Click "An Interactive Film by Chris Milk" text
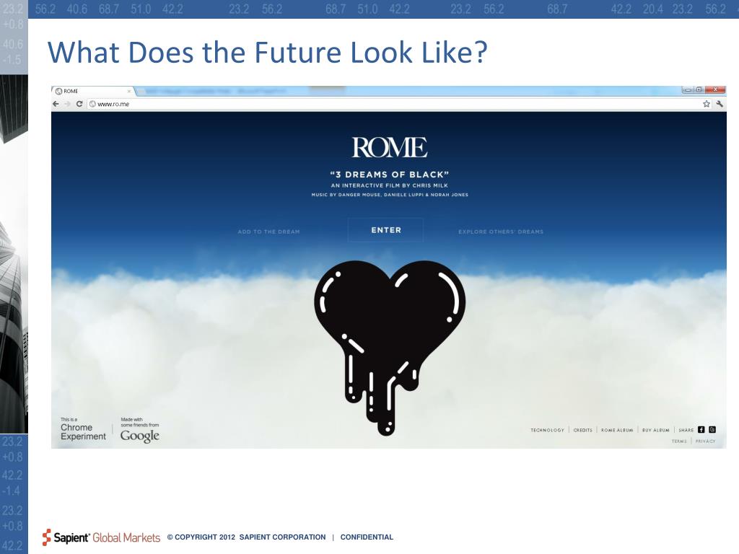739x554 pixels. 389,185
